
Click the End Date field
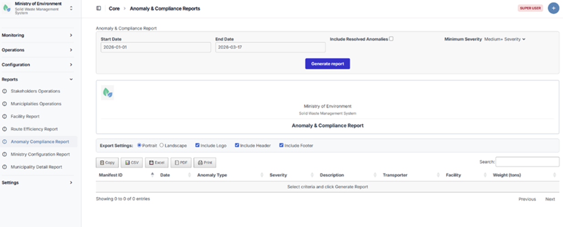[271, 47]
